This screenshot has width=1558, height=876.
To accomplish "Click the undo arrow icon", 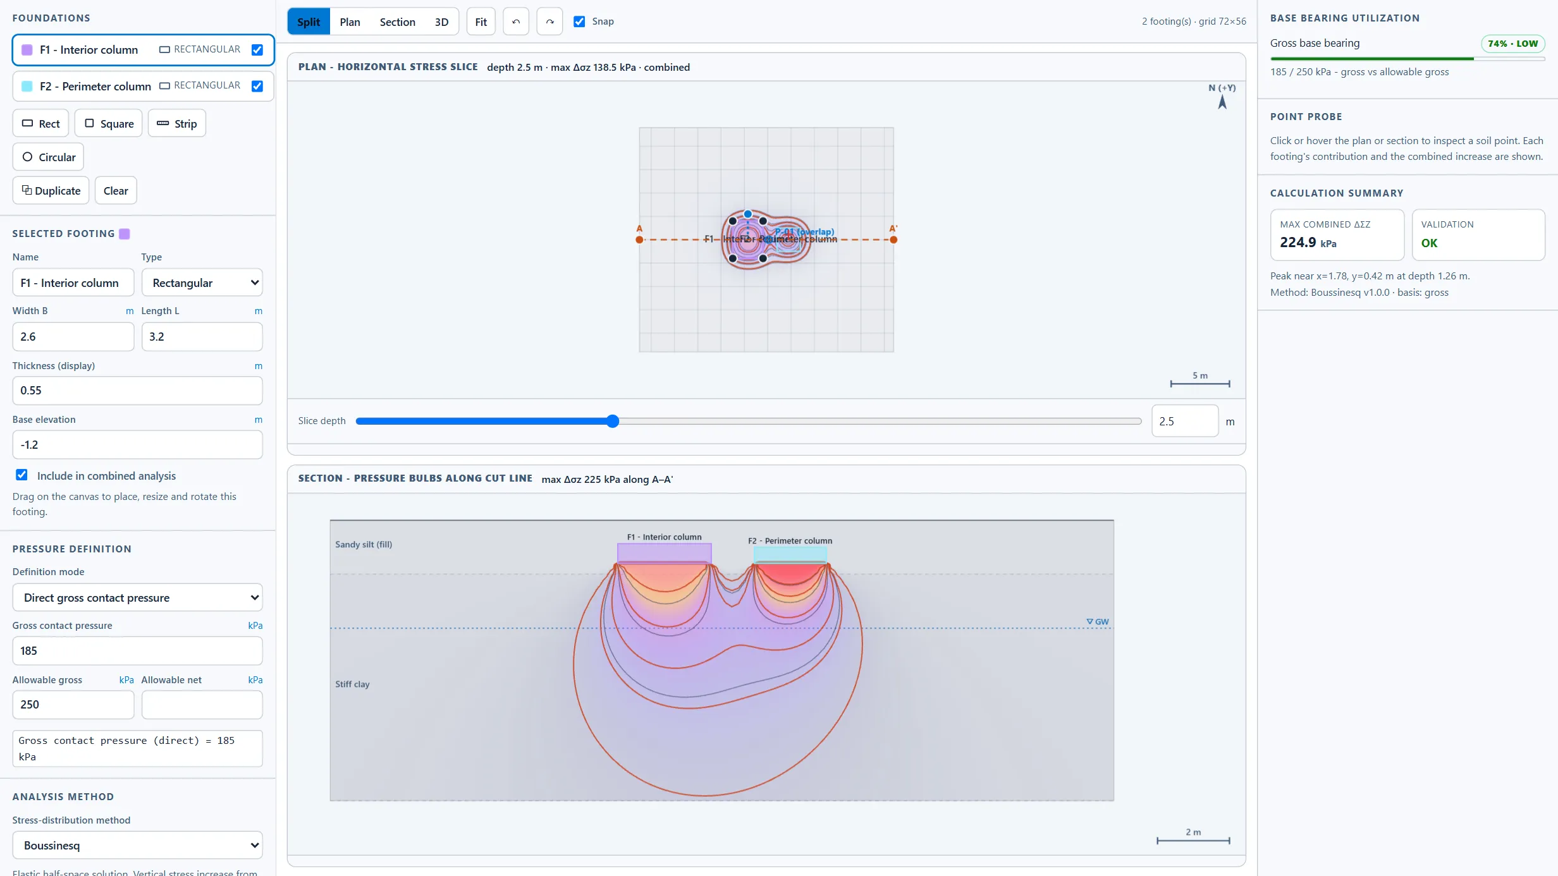I will (516, 21).
